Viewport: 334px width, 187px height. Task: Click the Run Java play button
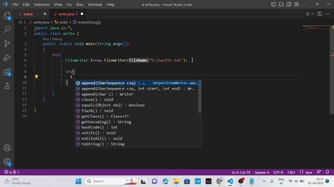[x=308, y=14]
